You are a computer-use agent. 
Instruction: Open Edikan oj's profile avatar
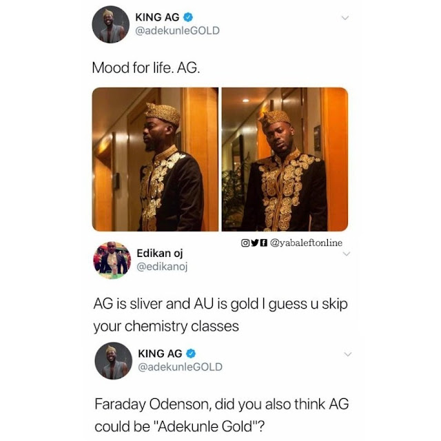tap(112, 260)
